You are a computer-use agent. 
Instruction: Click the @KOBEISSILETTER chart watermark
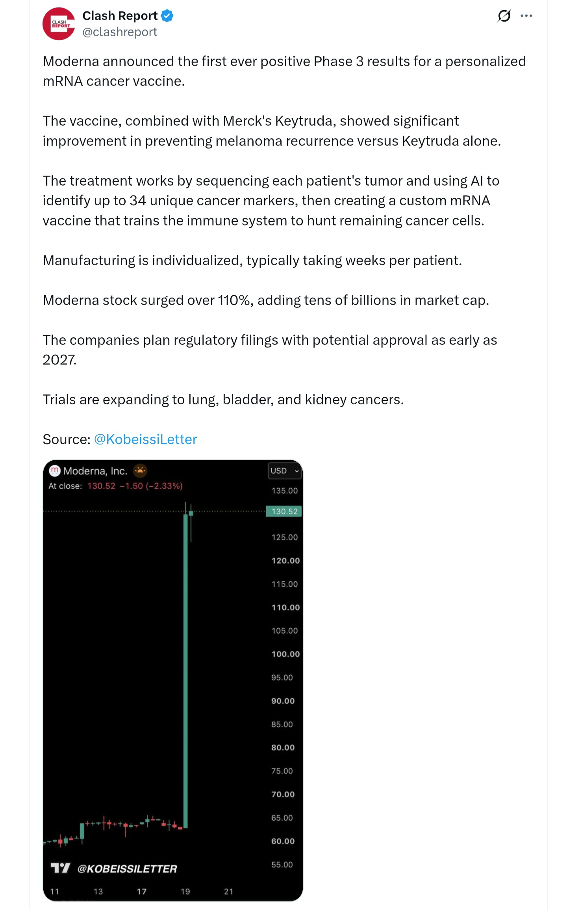[127, 869]
